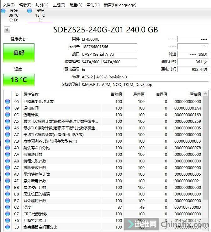Click the status icon for attribute C2

[8, 207]
